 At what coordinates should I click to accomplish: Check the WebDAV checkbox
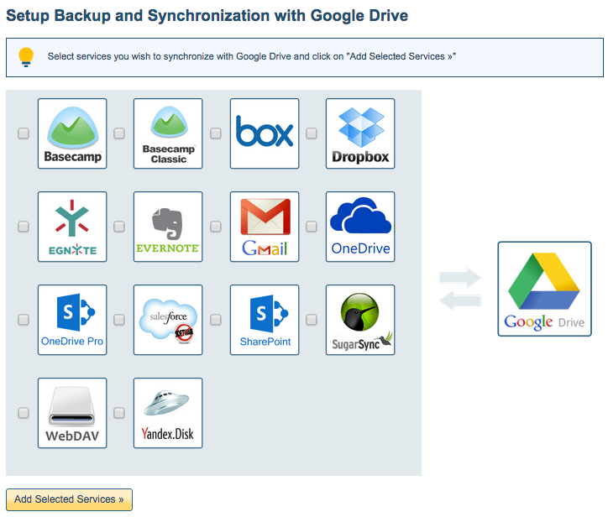pos(24,413)
